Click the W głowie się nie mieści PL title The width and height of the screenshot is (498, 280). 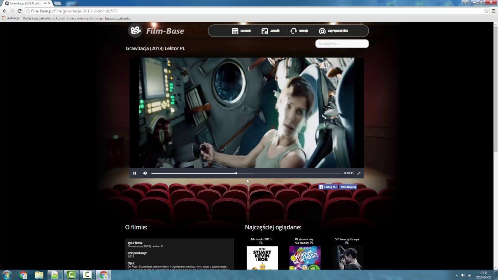(304, 241)
